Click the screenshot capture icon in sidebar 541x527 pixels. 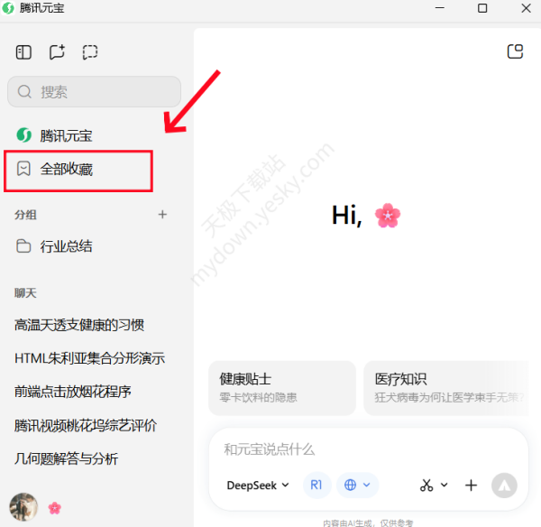coord(89,52)
